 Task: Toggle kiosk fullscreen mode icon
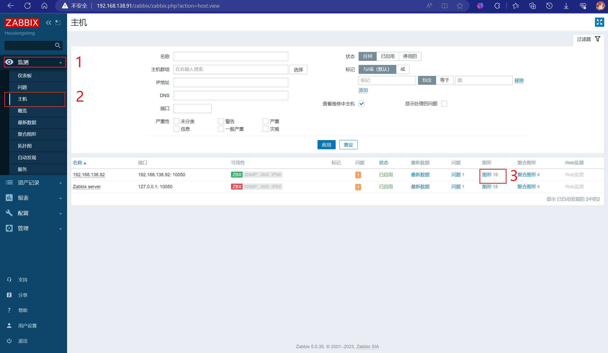click(x=599, y=22)
